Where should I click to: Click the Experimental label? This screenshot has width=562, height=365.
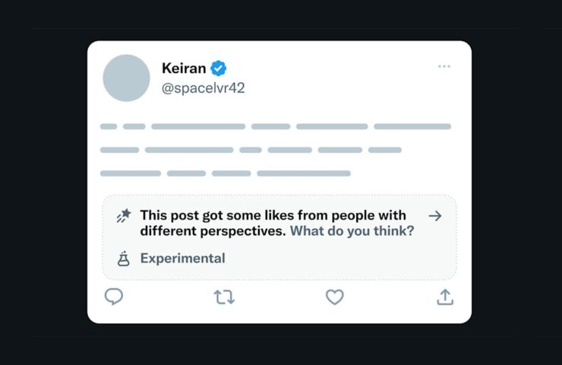coord(183,259)
